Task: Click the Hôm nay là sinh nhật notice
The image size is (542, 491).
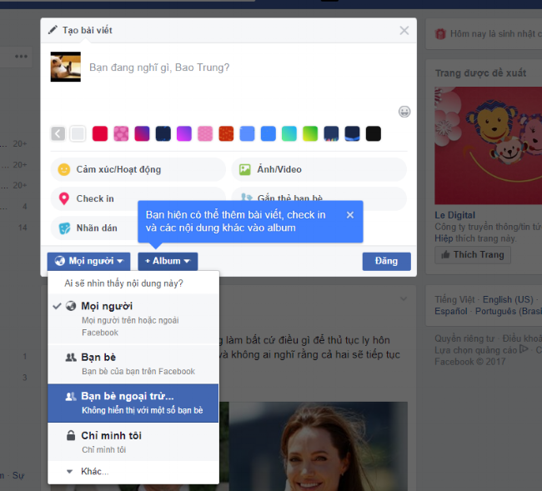Action: point(495,34)
